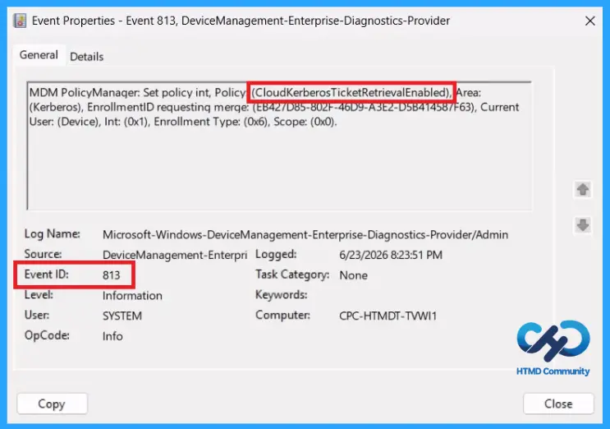Image resolution: width=610 pixels, height=429 pixels.
Task: Click the previous event up arrow
Action: (x=582, y=190)
